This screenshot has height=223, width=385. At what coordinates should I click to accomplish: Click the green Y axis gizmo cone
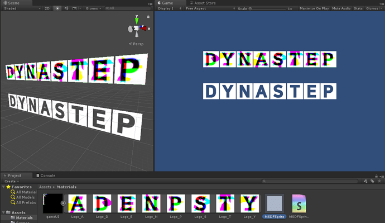137,21
